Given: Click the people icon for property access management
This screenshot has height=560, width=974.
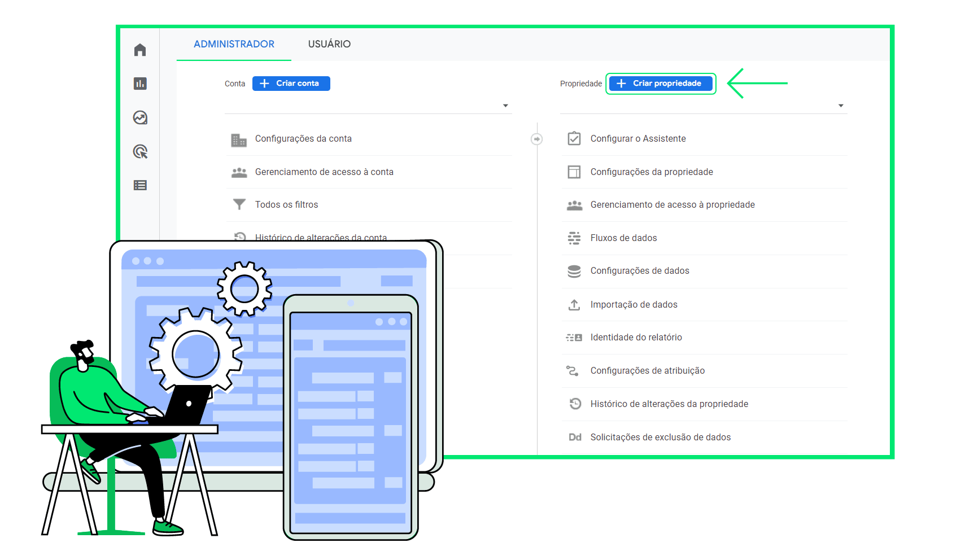Looking at the screenshot, I should pos(574,205).
